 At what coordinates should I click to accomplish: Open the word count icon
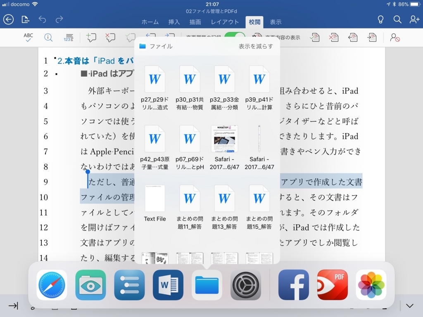click(x=69, y=38)
